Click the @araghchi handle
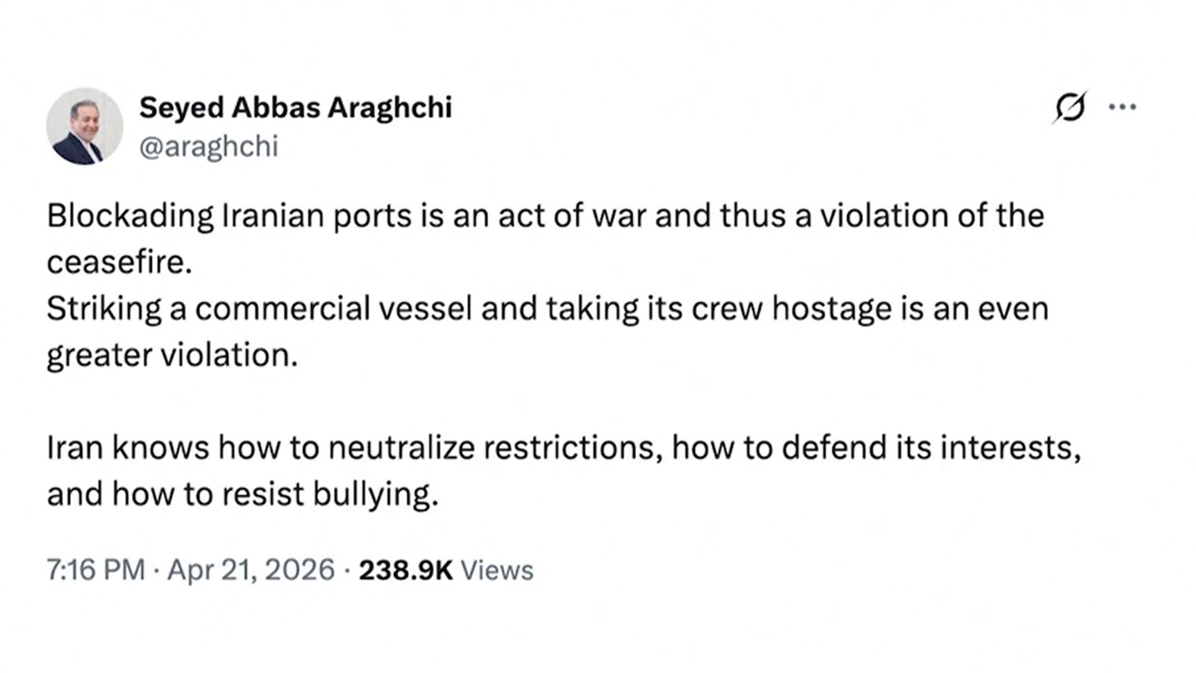 [x=209, y=147]
